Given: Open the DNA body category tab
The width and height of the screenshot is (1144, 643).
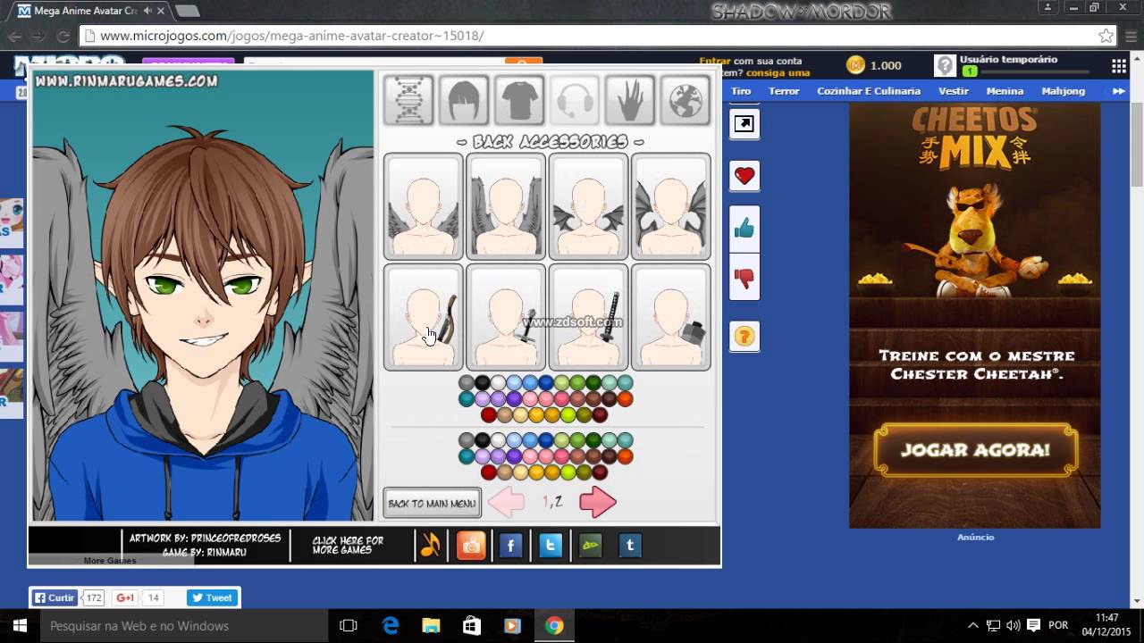Looking at the screenshot, I should (409, 100).
